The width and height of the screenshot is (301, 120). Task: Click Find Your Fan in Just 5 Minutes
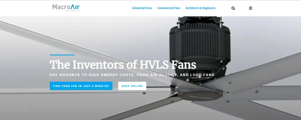point(81,86)
